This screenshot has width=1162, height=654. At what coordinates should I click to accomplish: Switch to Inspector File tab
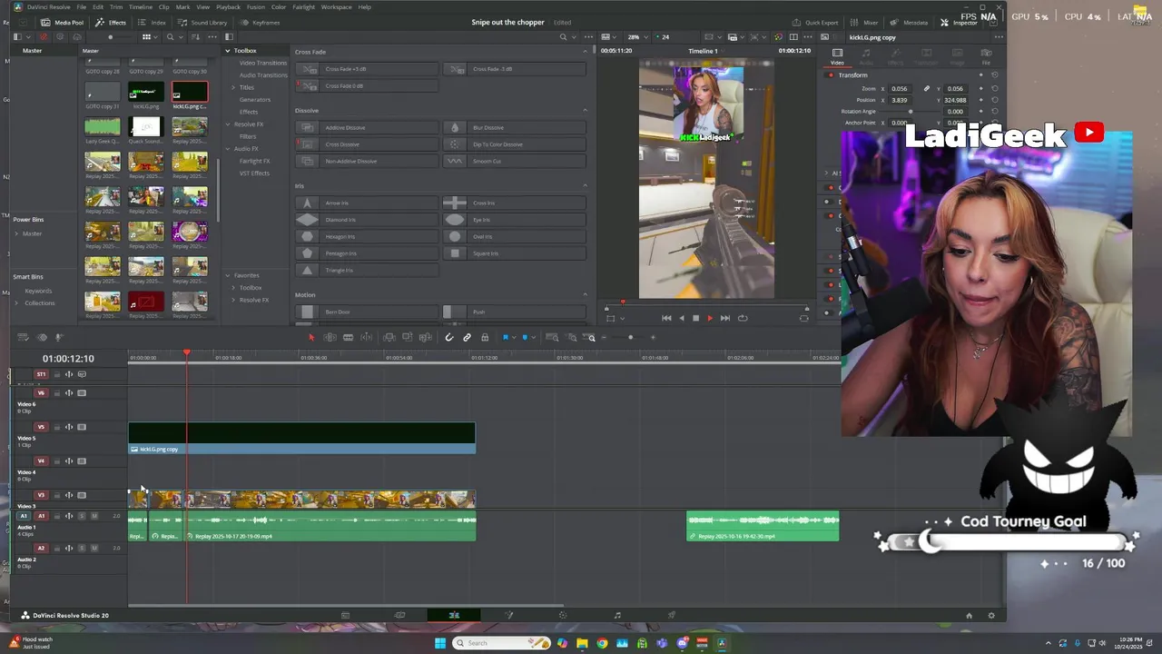986,56
